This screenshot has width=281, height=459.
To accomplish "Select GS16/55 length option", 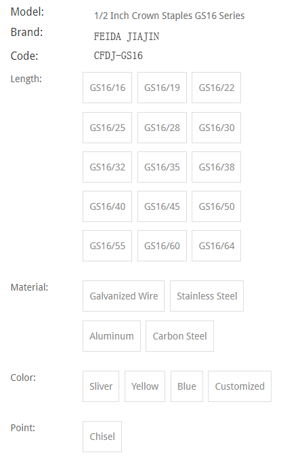I will click(107, 246).
